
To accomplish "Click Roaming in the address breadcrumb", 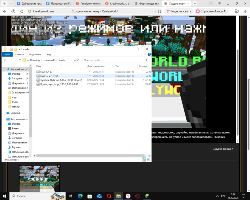I will 35,60.
